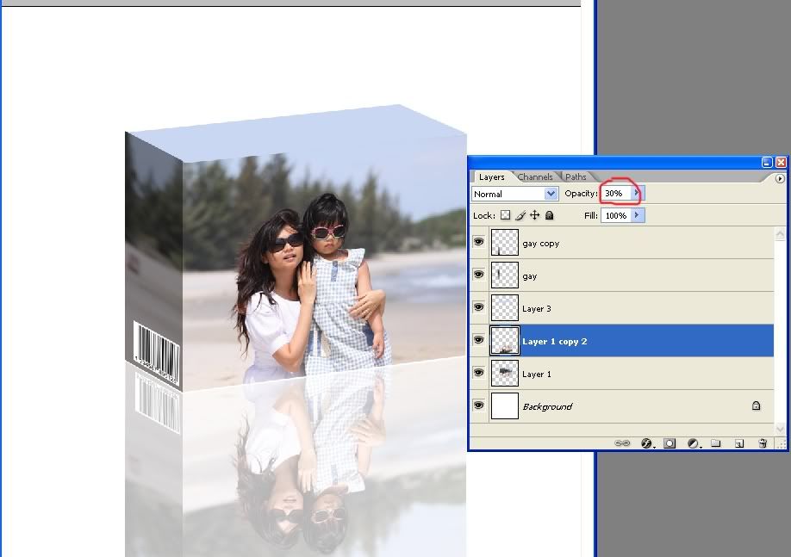Create a new fill or adjustment layer
The image size is (791, 557).
(x=692, y=443)
